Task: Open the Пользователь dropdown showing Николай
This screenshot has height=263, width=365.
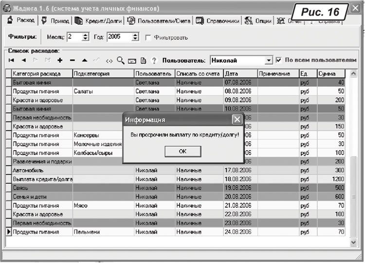Action: [269, 60]
